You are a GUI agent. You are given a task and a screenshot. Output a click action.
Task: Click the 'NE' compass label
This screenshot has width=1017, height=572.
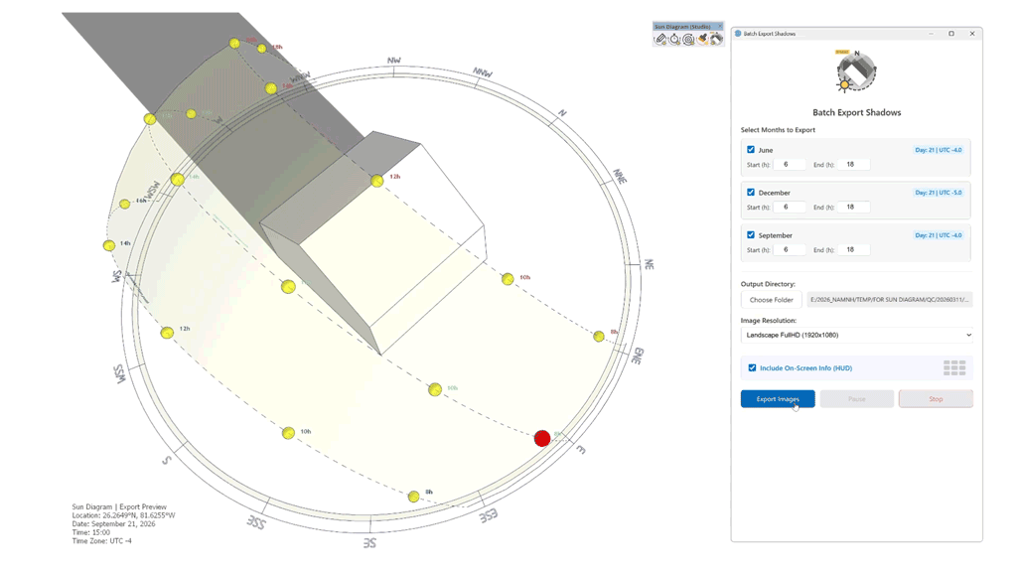pyautogui.click(x=649, y=264)
